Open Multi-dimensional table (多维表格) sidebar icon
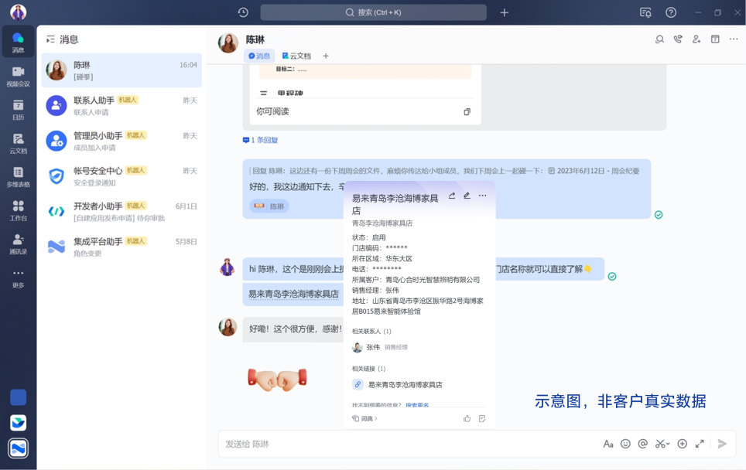The width and height of the screenshot is (746, 470). pos(18,177)
